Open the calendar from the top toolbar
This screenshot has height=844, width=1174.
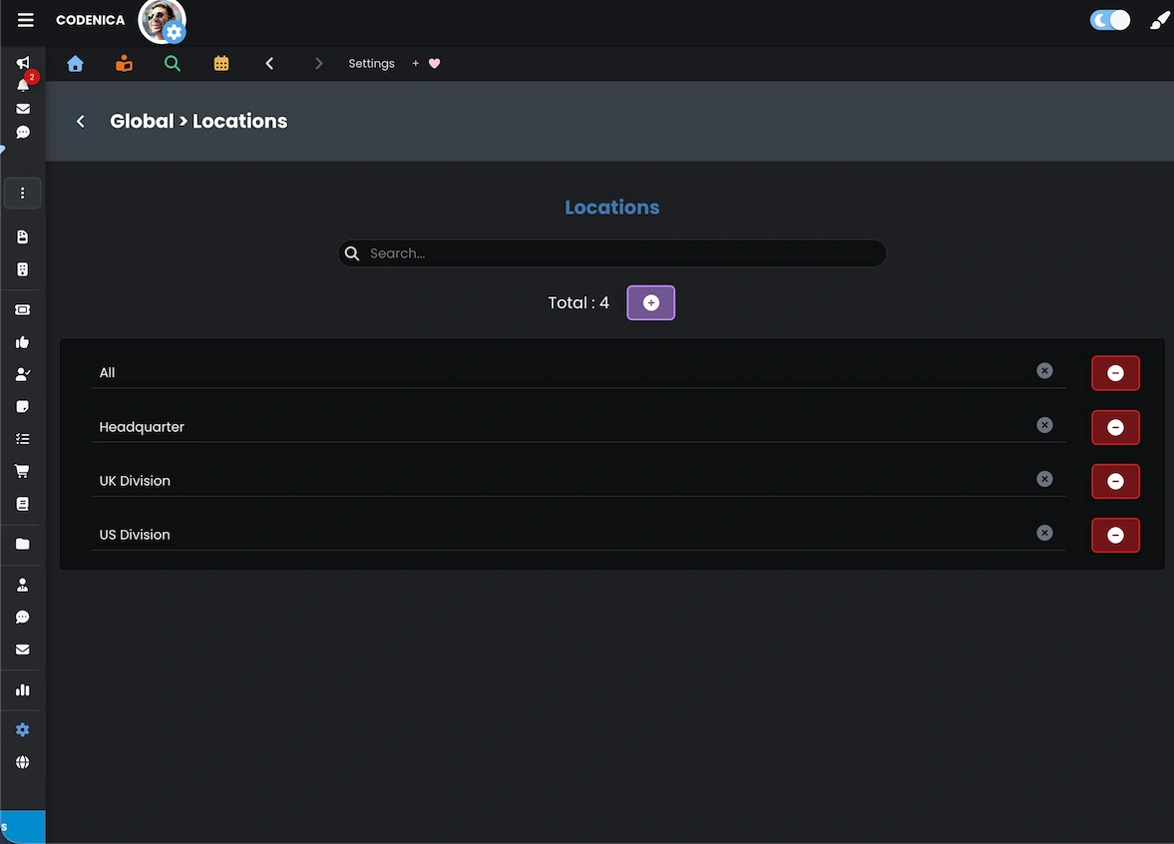point(220,63)
